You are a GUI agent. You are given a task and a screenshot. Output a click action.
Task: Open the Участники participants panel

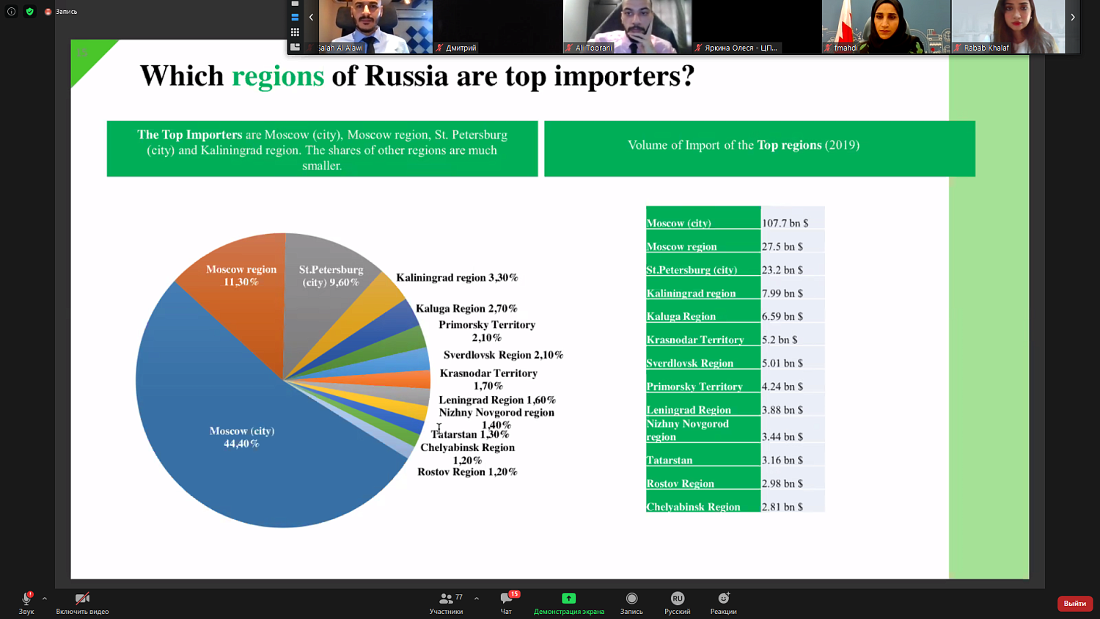[x=446, y=603]
